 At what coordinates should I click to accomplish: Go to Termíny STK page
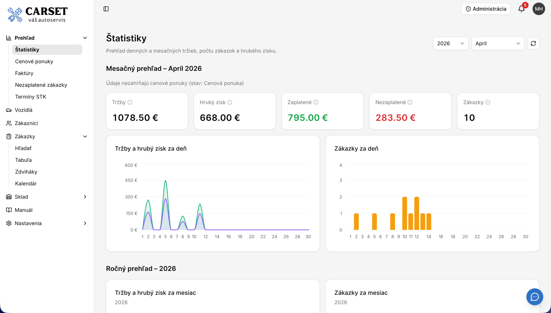pos(31,97)
